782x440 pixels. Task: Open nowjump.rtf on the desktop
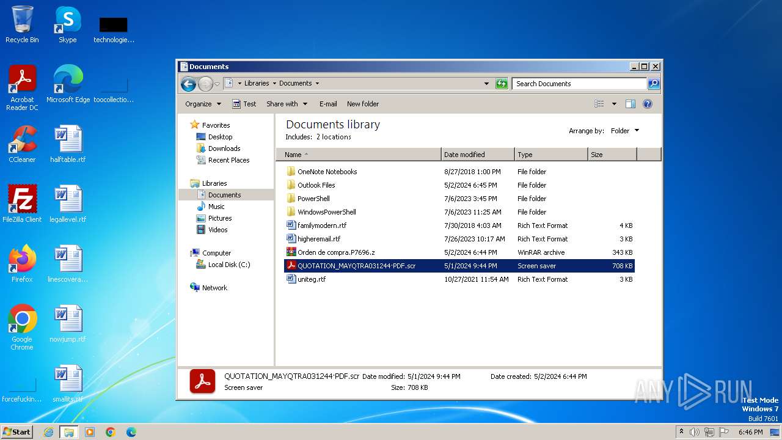point(68,324)
